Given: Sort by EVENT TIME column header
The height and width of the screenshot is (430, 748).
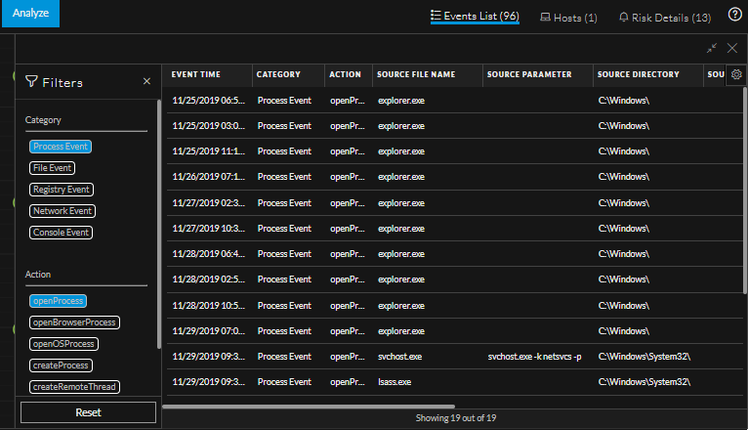Looking at the screenshot, I should click(x=196, y=74).
